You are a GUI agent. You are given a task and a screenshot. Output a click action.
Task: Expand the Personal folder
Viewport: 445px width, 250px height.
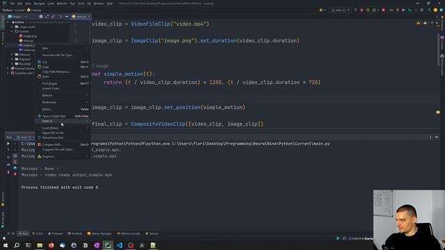13,54
